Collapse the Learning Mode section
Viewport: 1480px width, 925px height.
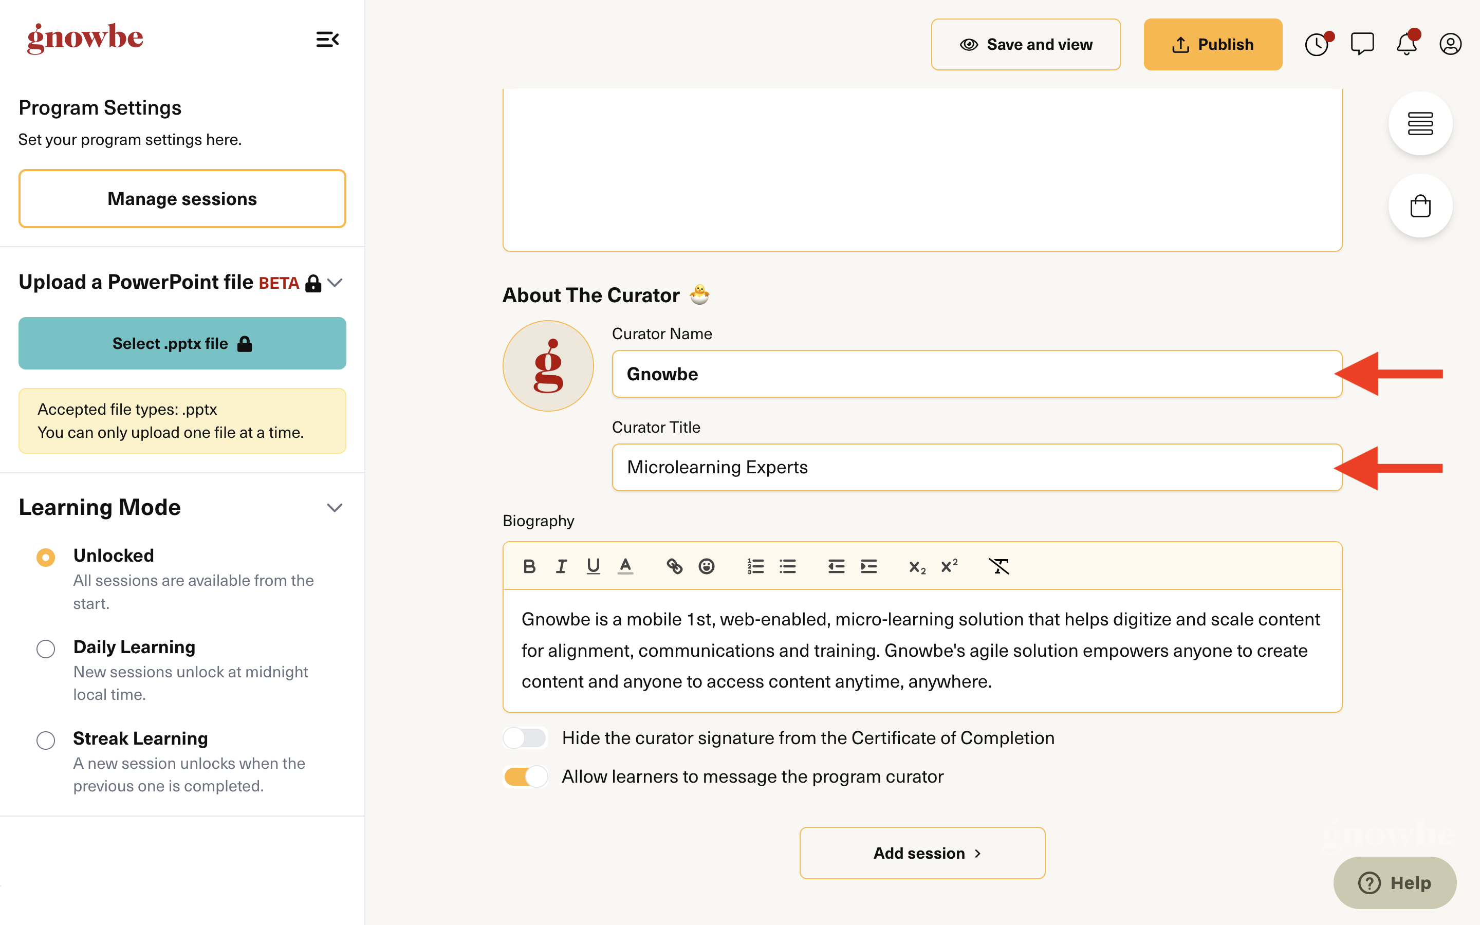click(x=335, y=508)
